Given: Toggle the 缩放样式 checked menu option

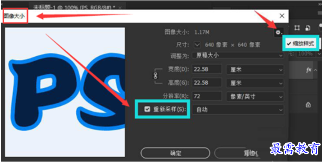Looking at the screenshot, I should (x=301, y=43).
